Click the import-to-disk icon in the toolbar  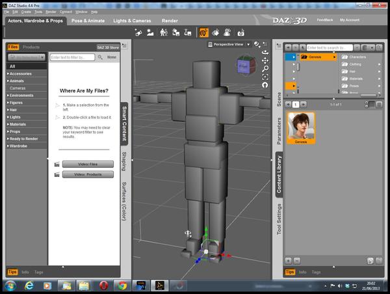176,33
